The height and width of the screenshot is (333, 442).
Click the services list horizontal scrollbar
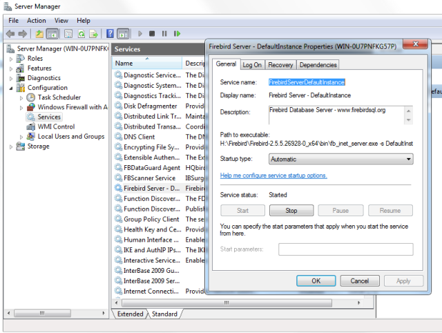click(227, 303)
